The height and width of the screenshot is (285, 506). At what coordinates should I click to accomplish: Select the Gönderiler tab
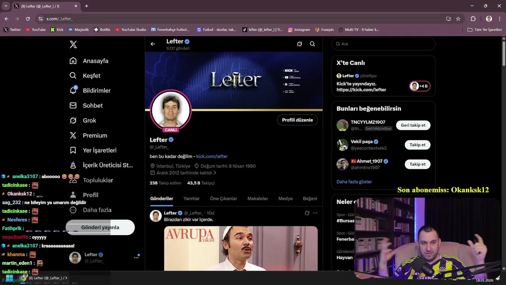click(162, 199)
